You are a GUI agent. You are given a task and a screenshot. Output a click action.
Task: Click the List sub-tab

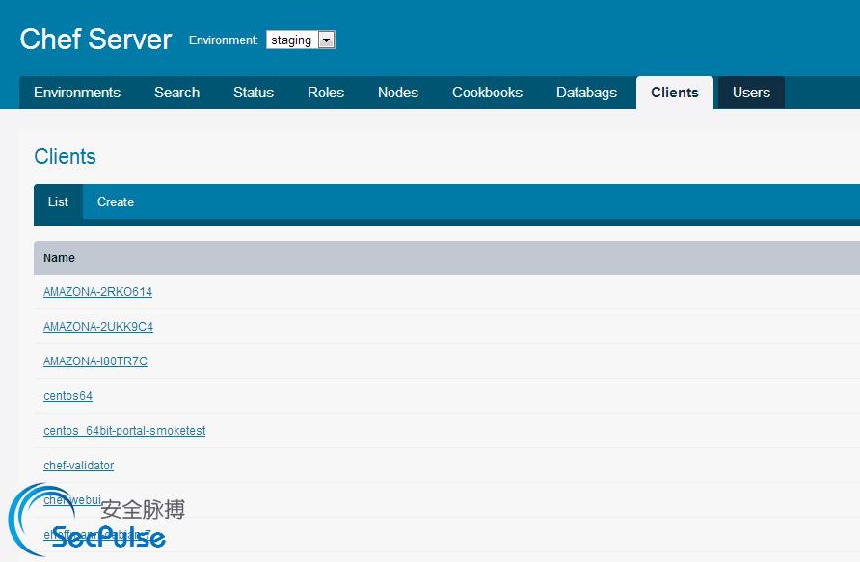pyautogui.click(x=58, y=201)
